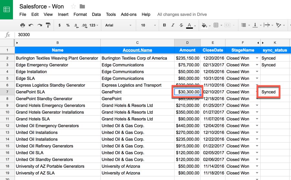This screenshot has height=180, width=291.
Task: Open StageName dropdown for Grand Hotels SLA
Action: [x=257, y=119]
